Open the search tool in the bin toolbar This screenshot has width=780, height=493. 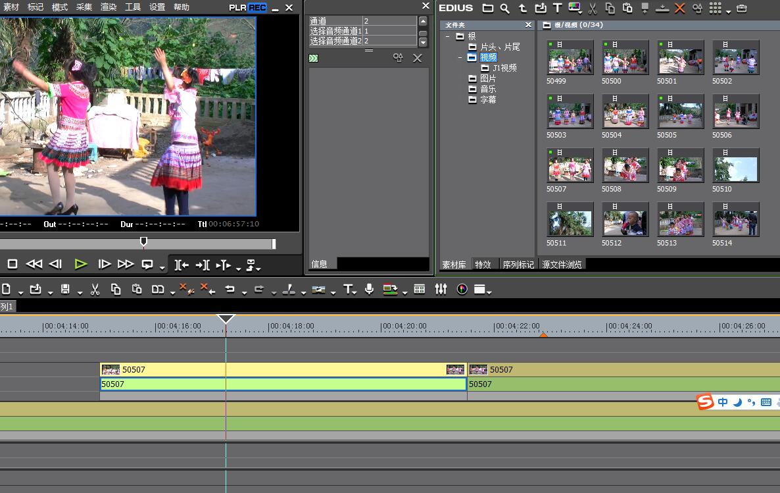pos(504,9)
